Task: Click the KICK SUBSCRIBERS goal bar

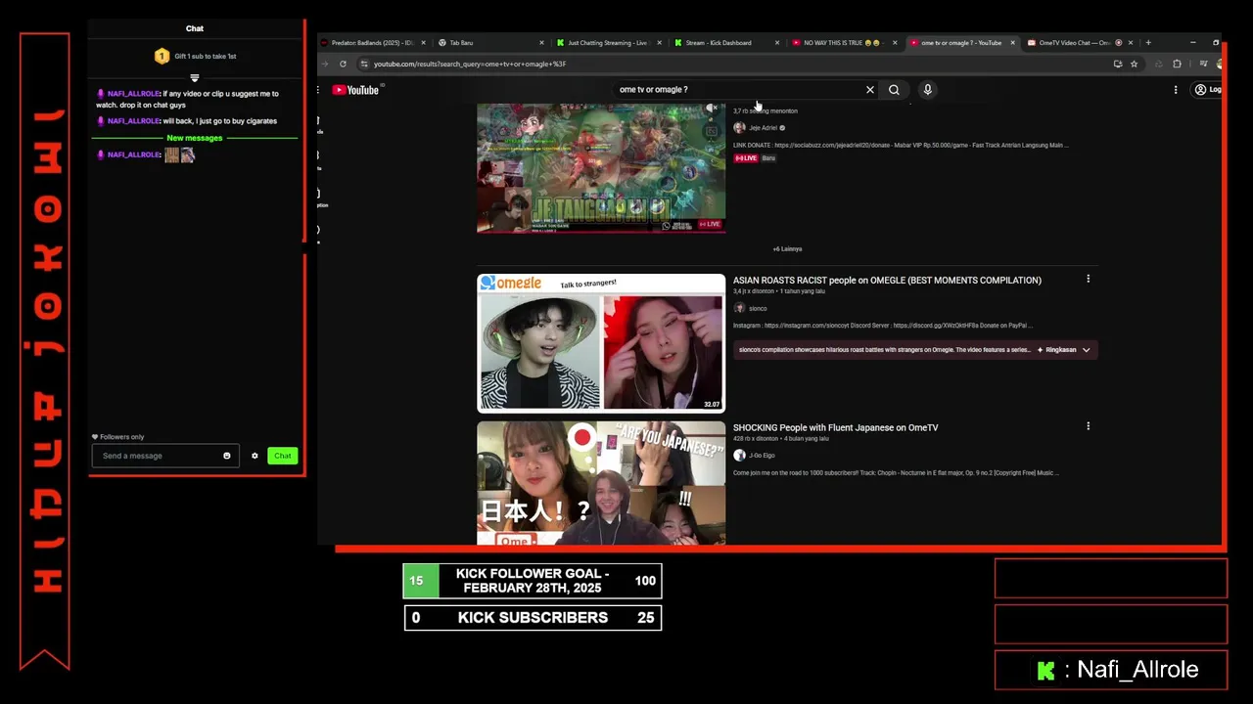Action: (533, 618)
